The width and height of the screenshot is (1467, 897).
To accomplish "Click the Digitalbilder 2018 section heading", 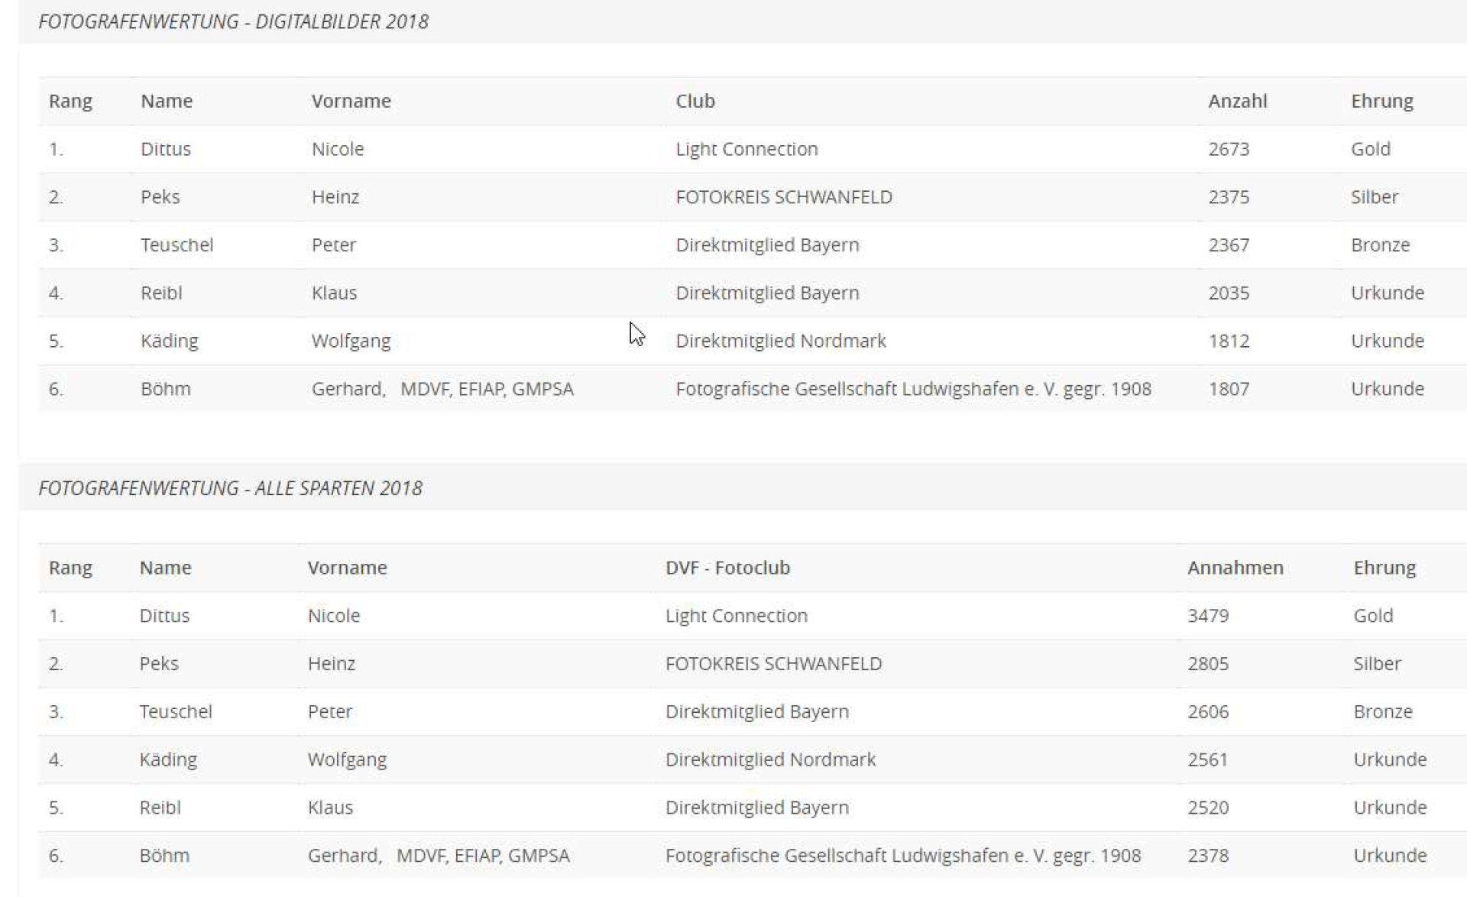I will (x=233, y=21).
